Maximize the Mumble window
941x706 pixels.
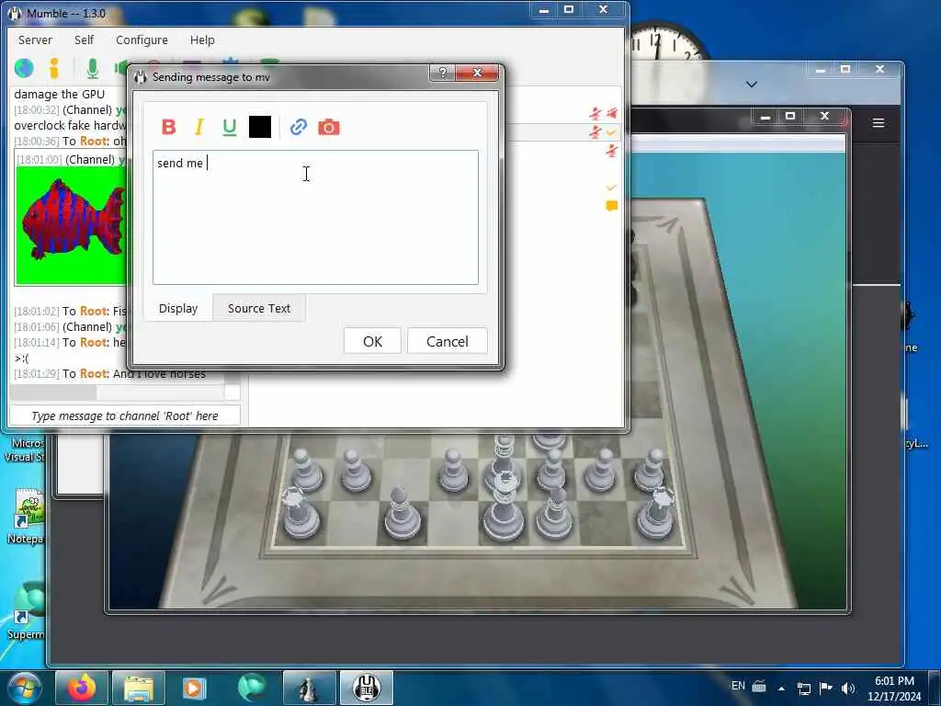tap(569, 10)
